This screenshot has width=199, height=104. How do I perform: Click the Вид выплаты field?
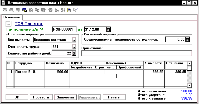click(52, 40)
